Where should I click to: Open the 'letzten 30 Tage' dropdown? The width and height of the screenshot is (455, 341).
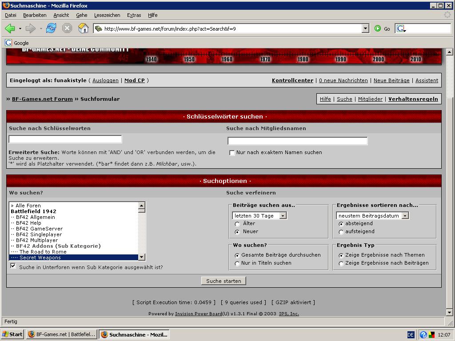(259, 215)
